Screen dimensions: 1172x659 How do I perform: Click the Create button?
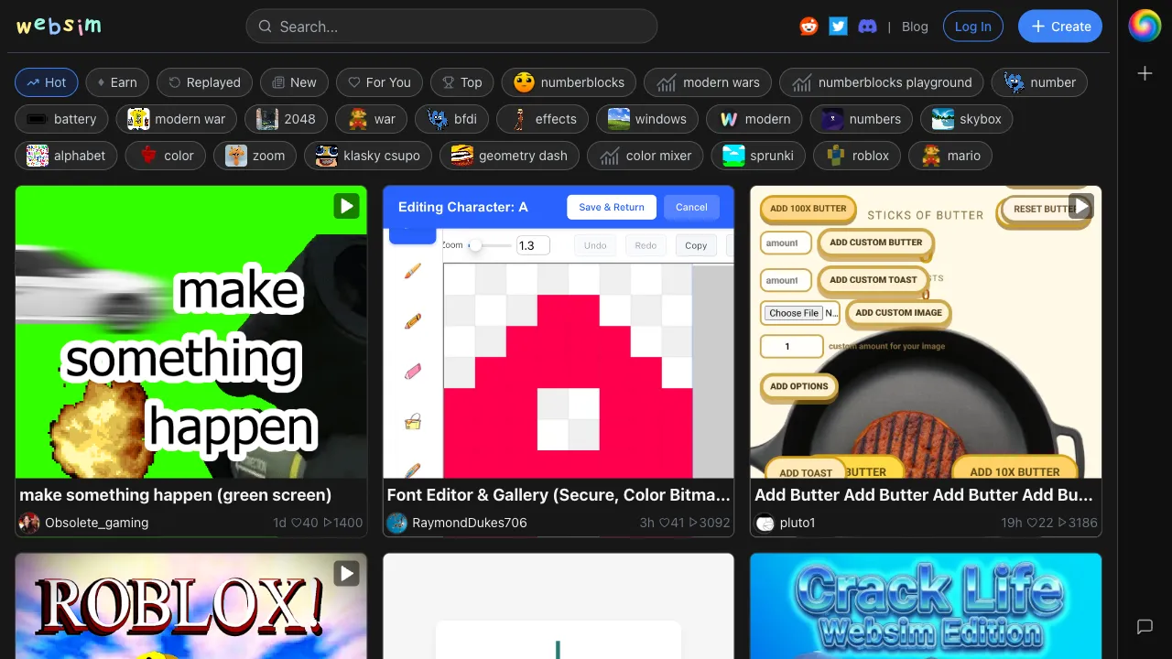[x=1060, y=27]
